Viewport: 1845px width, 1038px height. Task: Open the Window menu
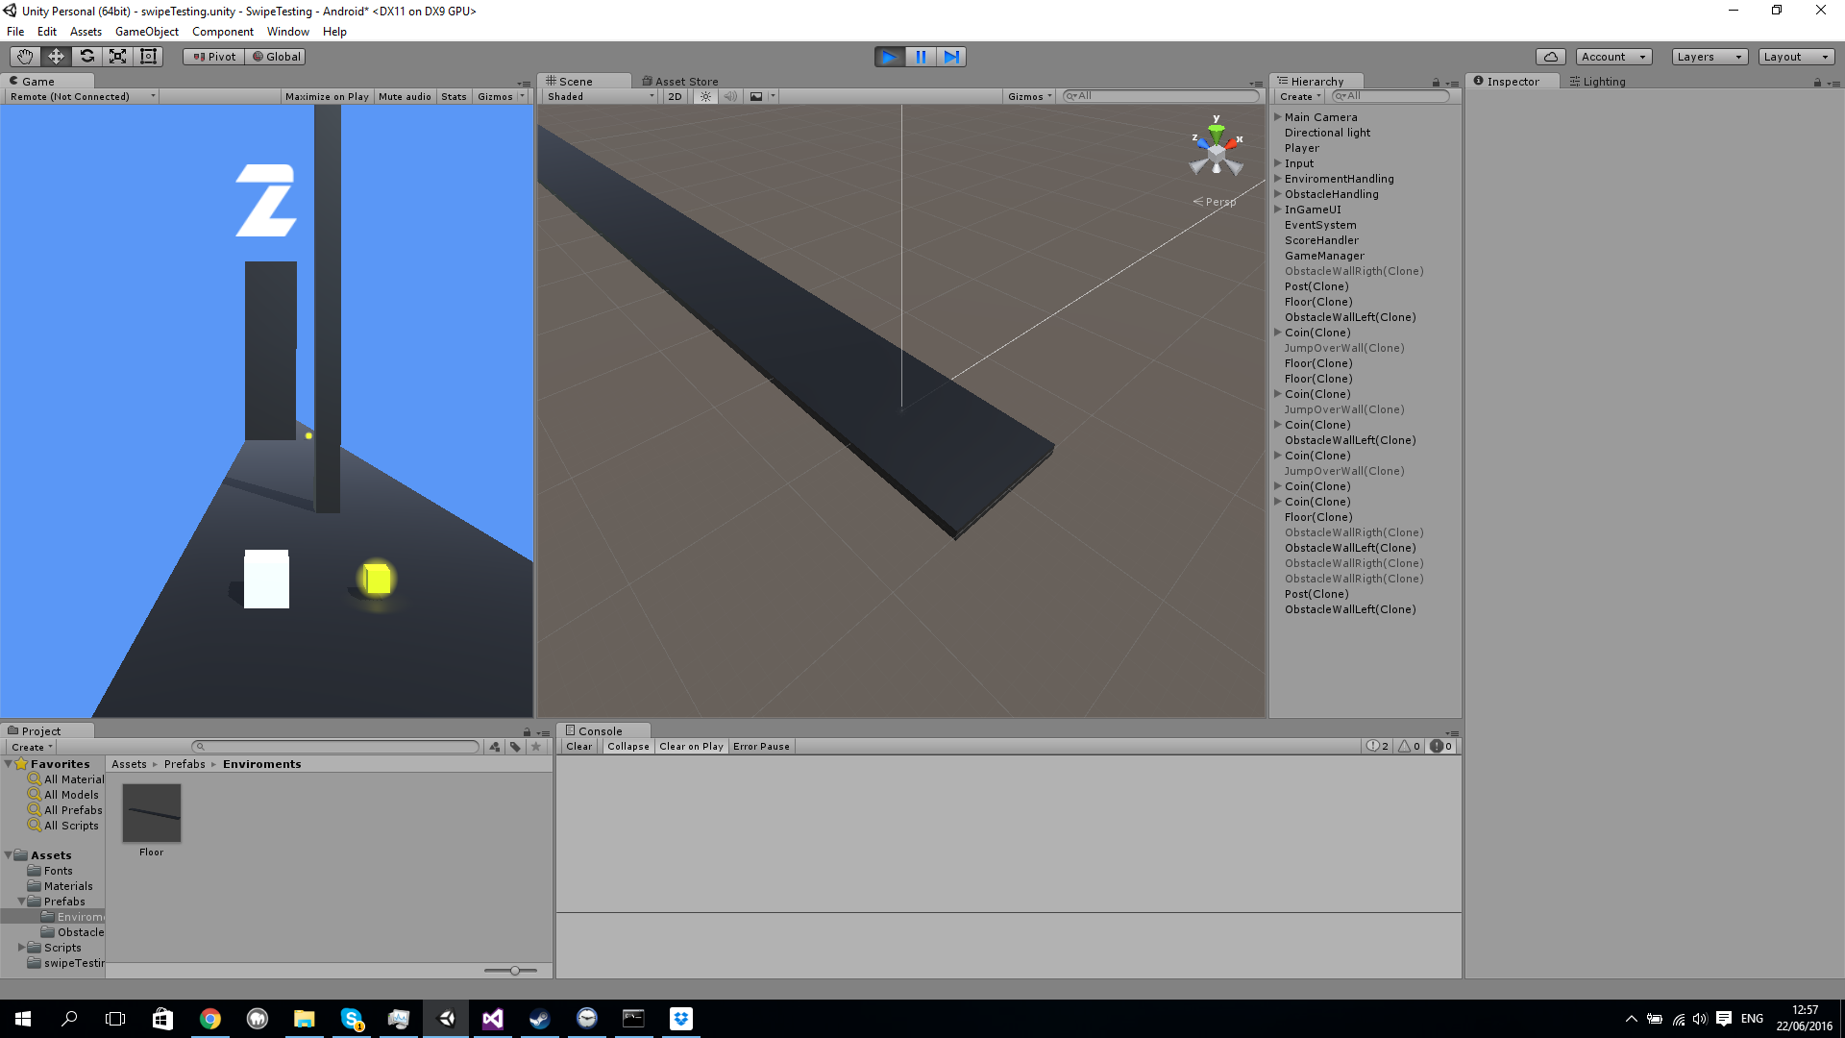(287, 32)
